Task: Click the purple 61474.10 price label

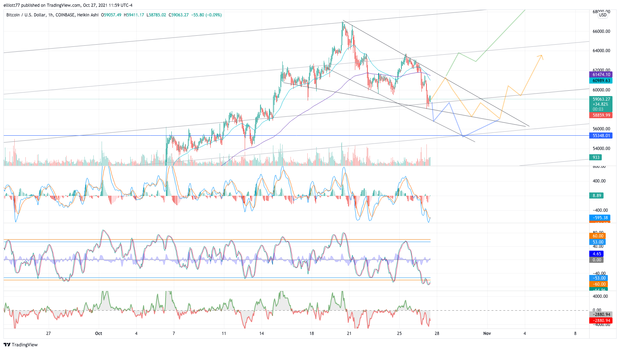Action: tap(601, 75)
